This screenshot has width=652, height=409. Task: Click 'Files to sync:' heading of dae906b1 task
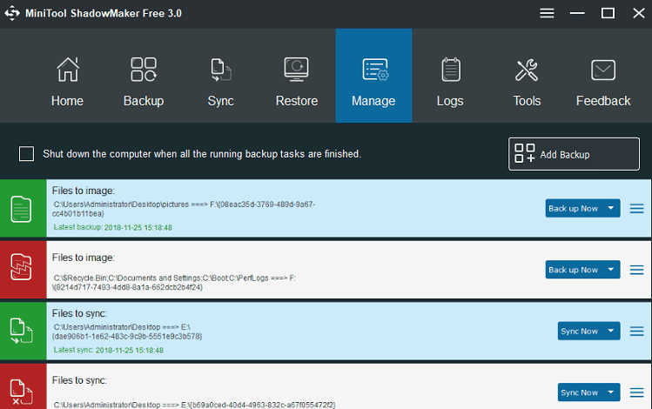(x=79, y=313)
